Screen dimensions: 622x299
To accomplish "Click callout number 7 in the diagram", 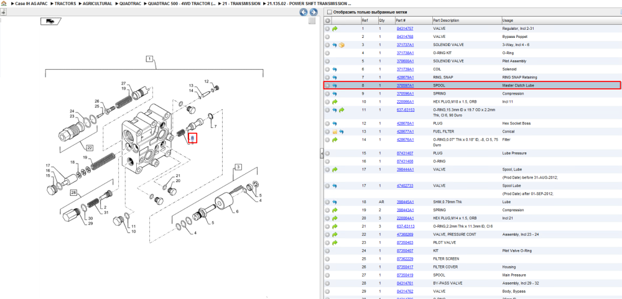I will click(x=215, y=127).
